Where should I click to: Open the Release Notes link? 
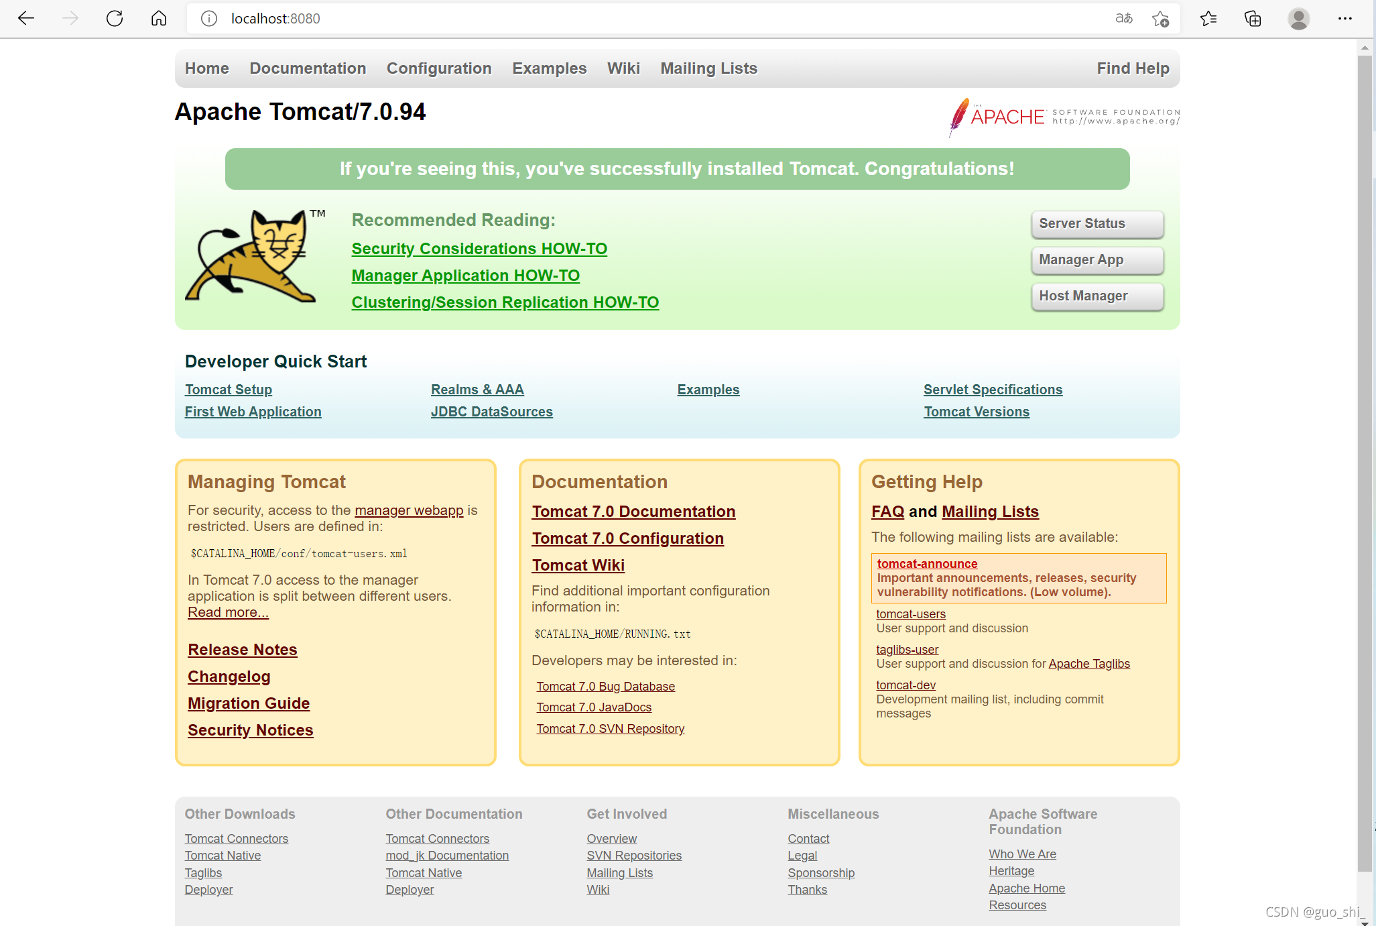(x=243, y=650)
